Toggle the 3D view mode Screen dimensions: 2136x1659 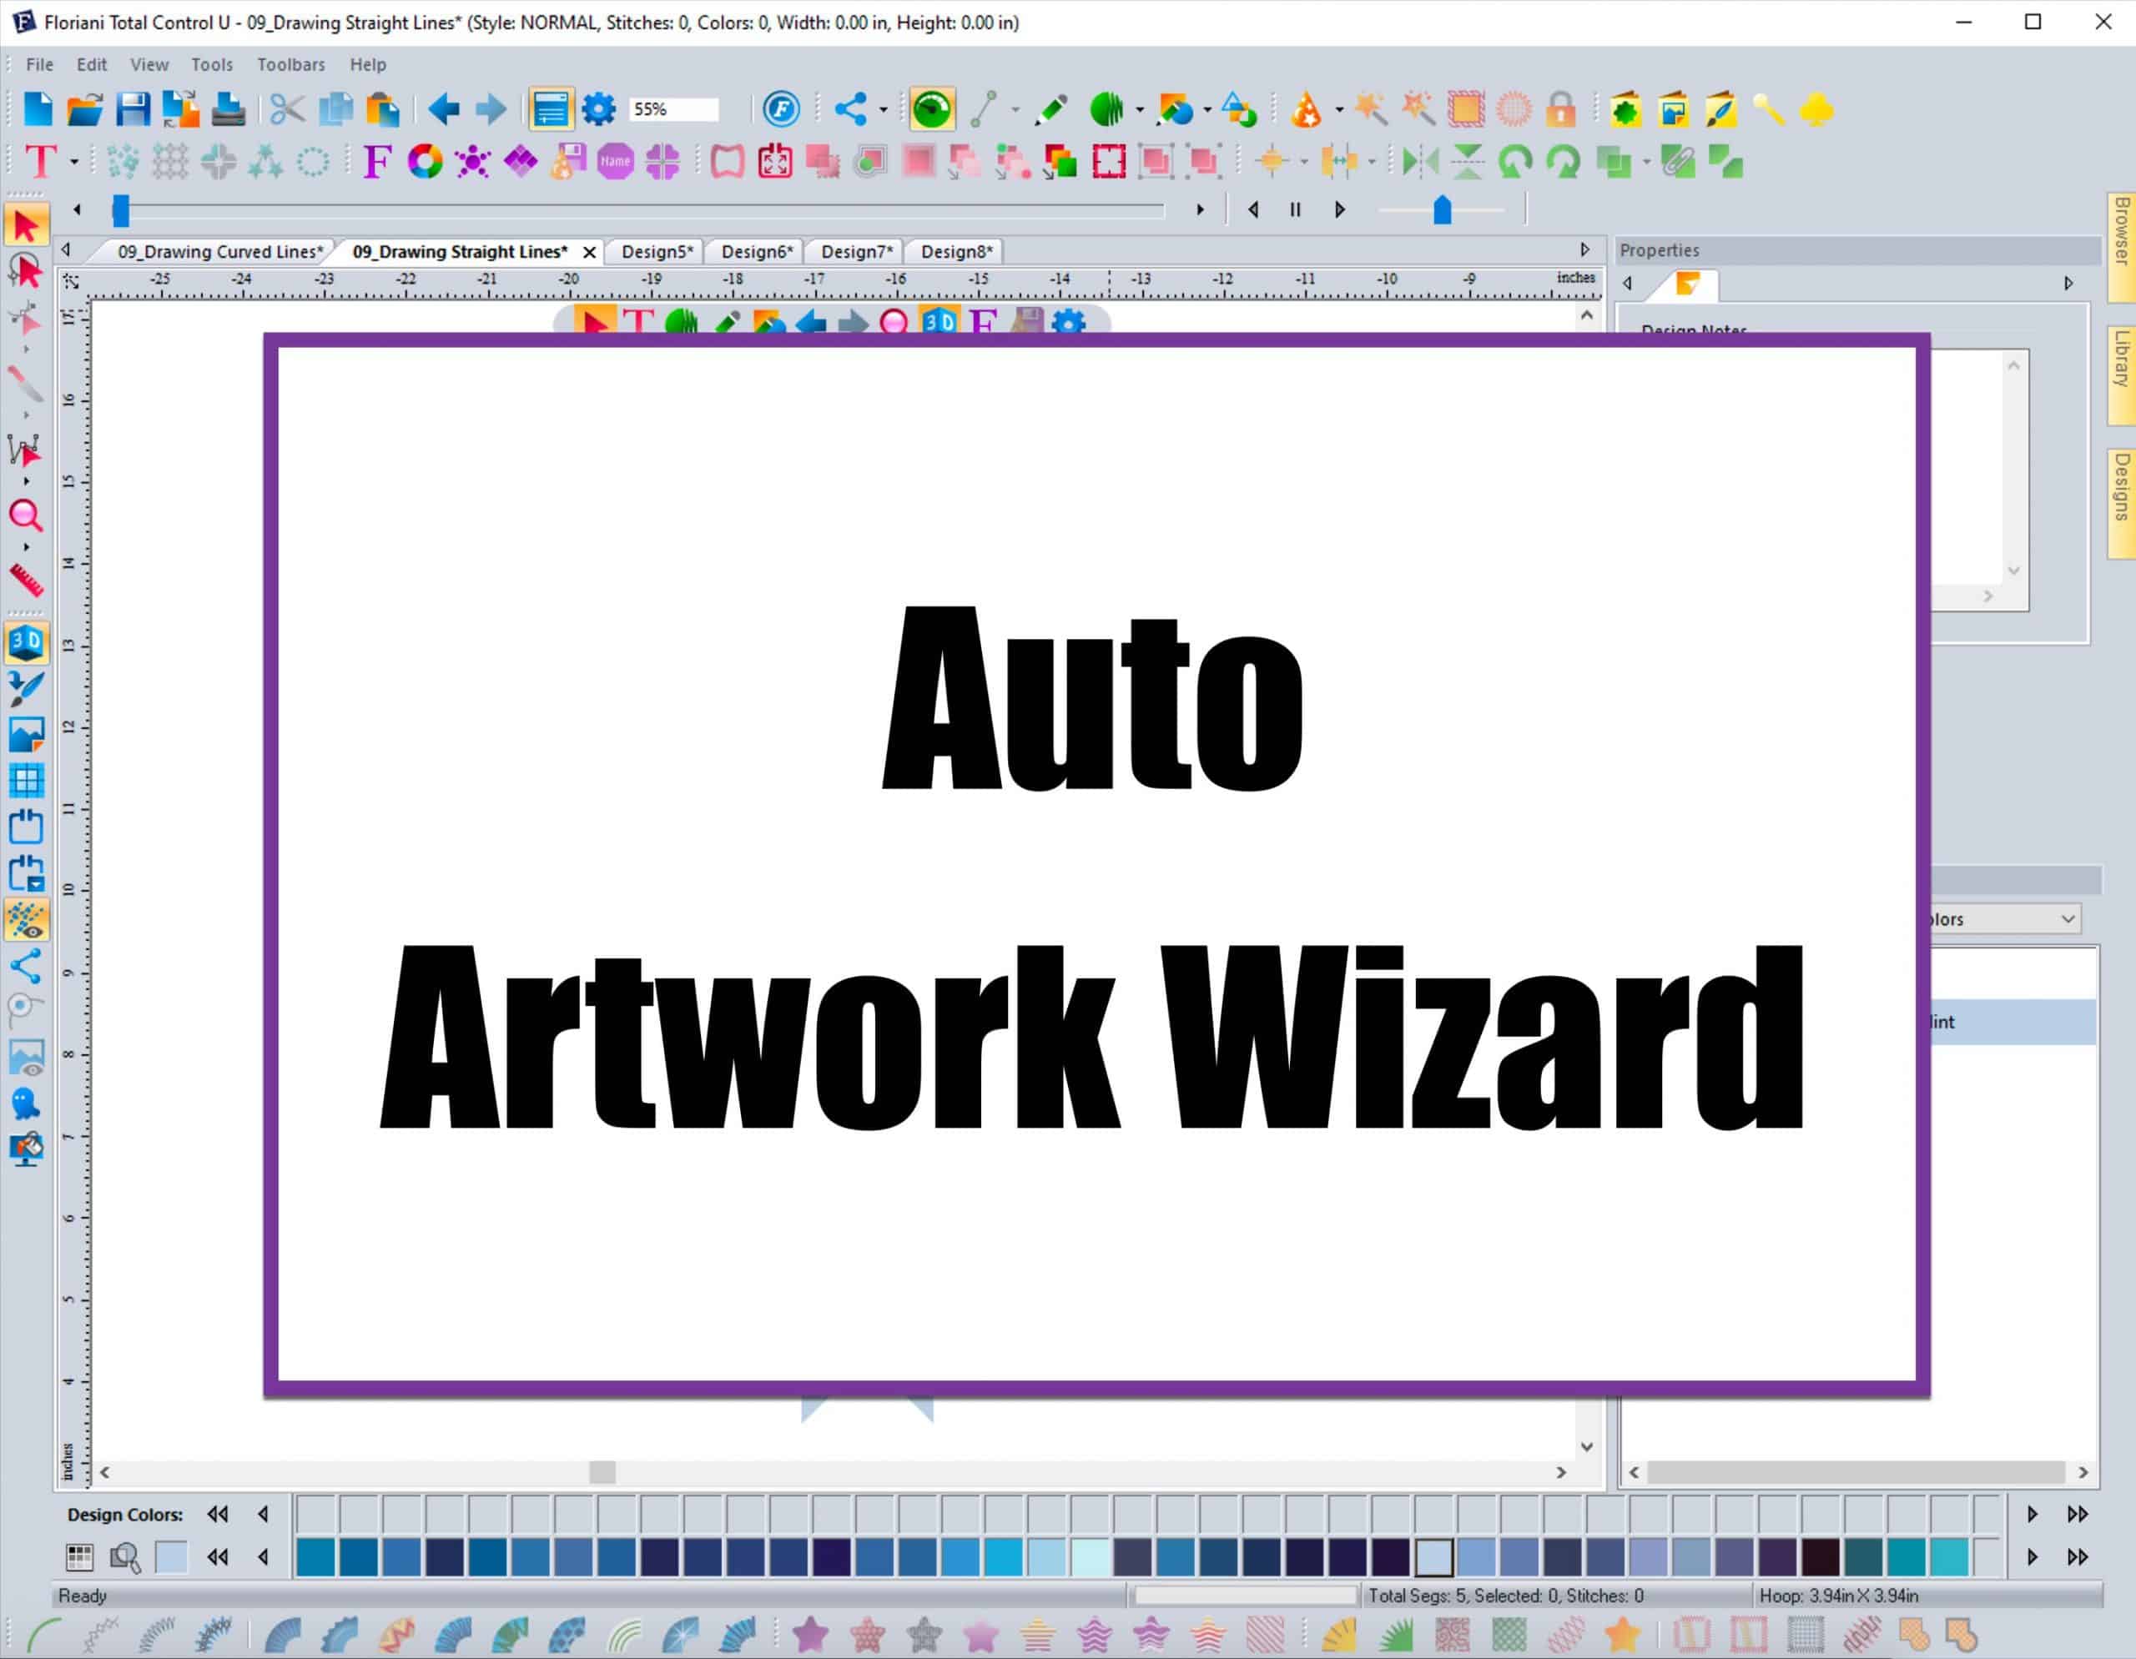pyautogui.click(x=27, y=642)
